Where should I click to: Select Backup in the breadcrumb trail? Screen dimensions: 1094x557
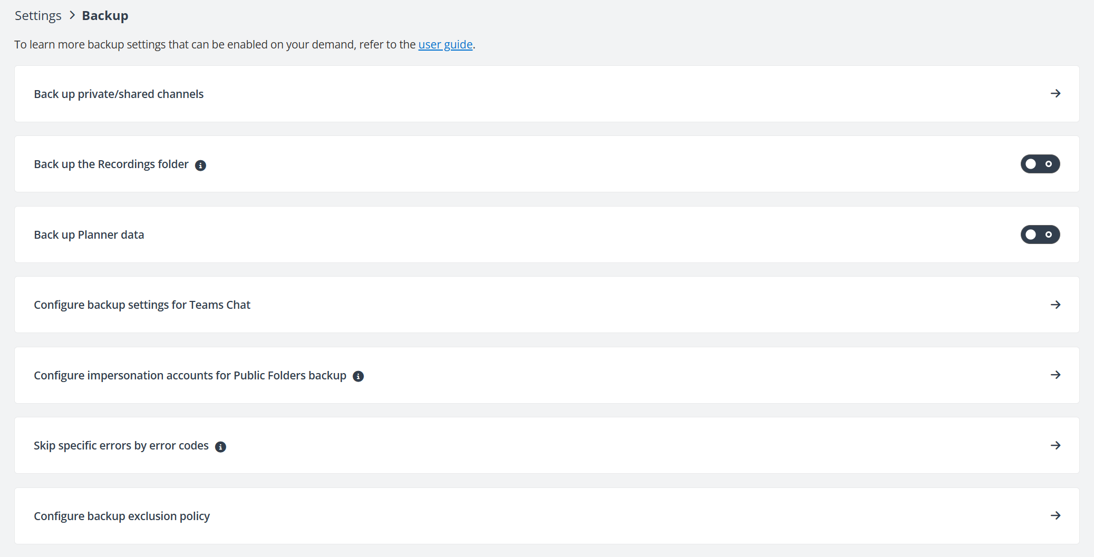pyautogui.click(x=104, y=15)
